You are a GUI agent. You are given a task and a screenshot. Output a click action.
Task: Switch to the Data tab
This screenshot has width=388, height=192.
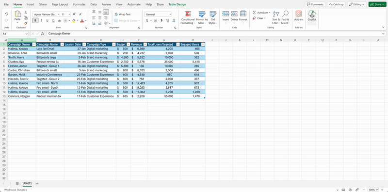(x=94, y=4)
